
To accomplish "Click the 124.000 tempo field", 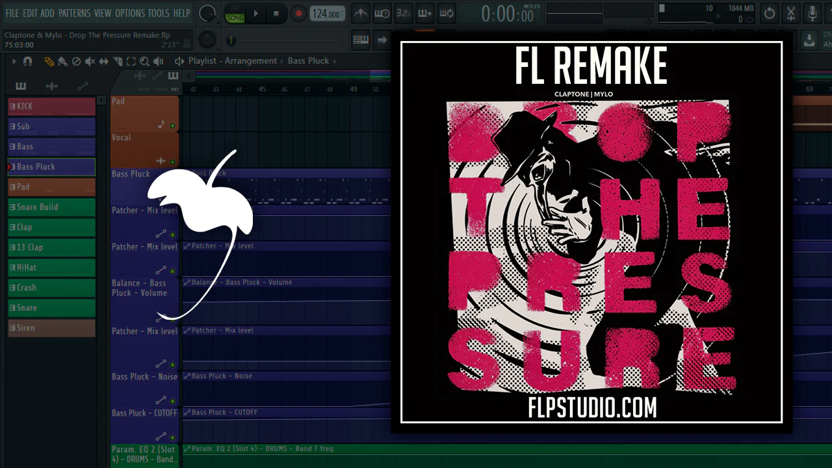I will point(327,14).
